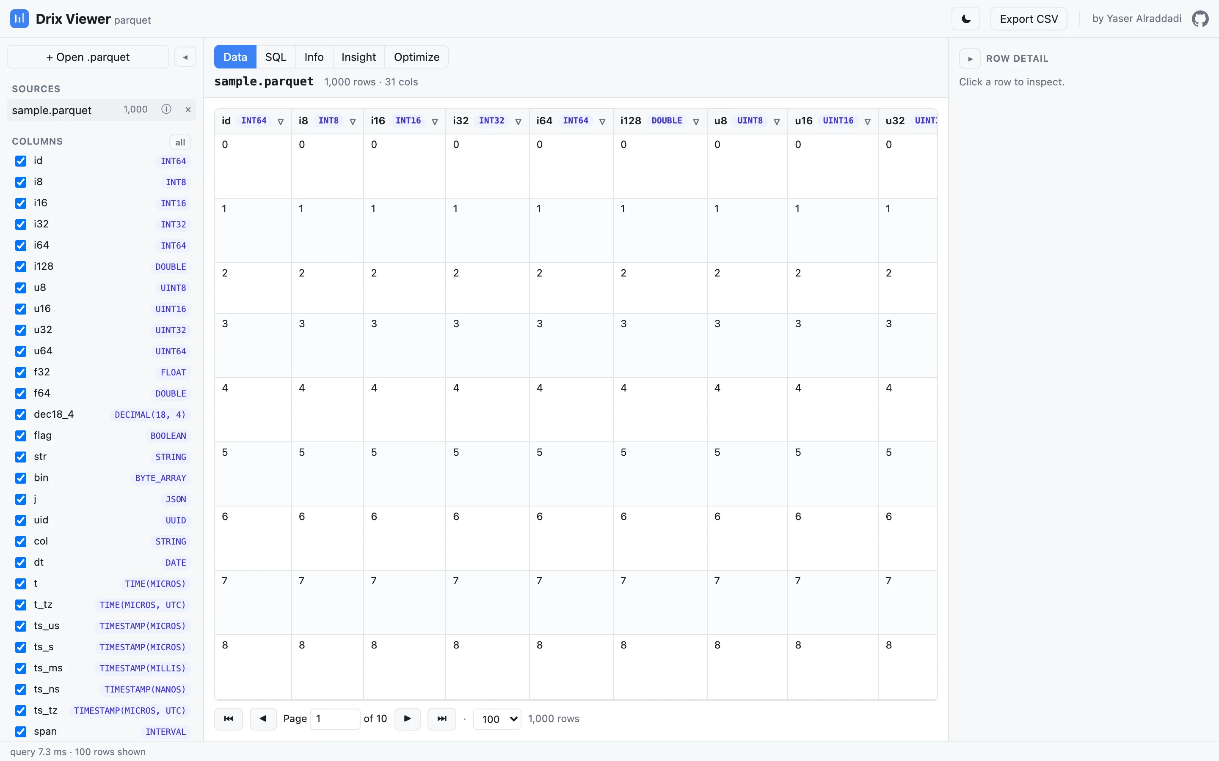Open by Yaser Alraddadi link
The image size is (1219, 761).
[x=1136, y=19]
